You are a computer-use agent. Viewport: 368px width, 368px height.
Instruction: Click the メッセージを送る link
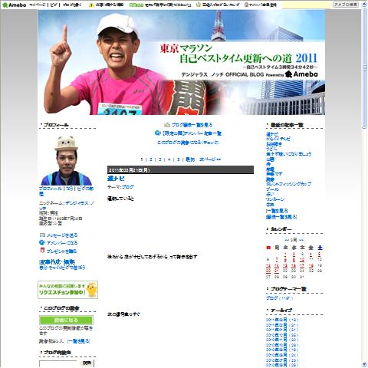click(x=62, y=235)
